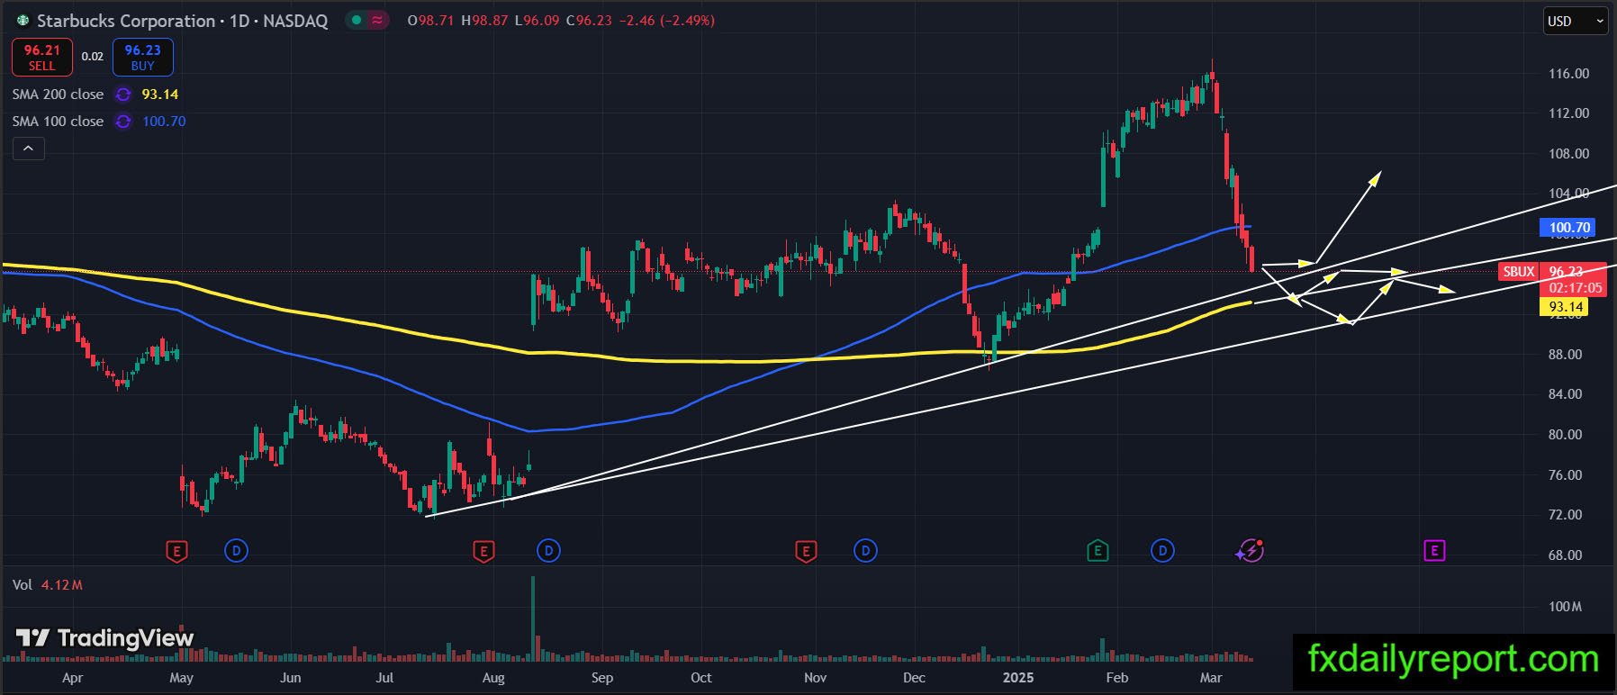Click the 68.00 price scale label
Viewport: 1617px width, 695px height.
click(1565, 555)
